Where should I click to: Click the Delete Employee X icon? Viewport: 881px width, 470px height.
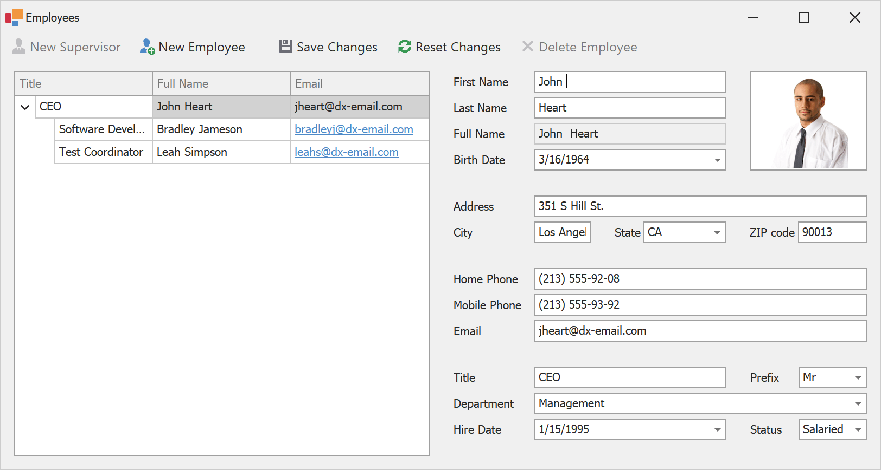[x=528, y=46]
